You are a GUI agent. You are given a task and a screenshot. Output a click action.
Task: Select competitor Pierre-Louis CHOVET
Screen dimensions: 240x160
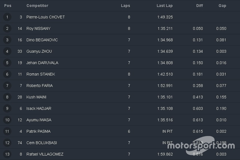[45, 17]
